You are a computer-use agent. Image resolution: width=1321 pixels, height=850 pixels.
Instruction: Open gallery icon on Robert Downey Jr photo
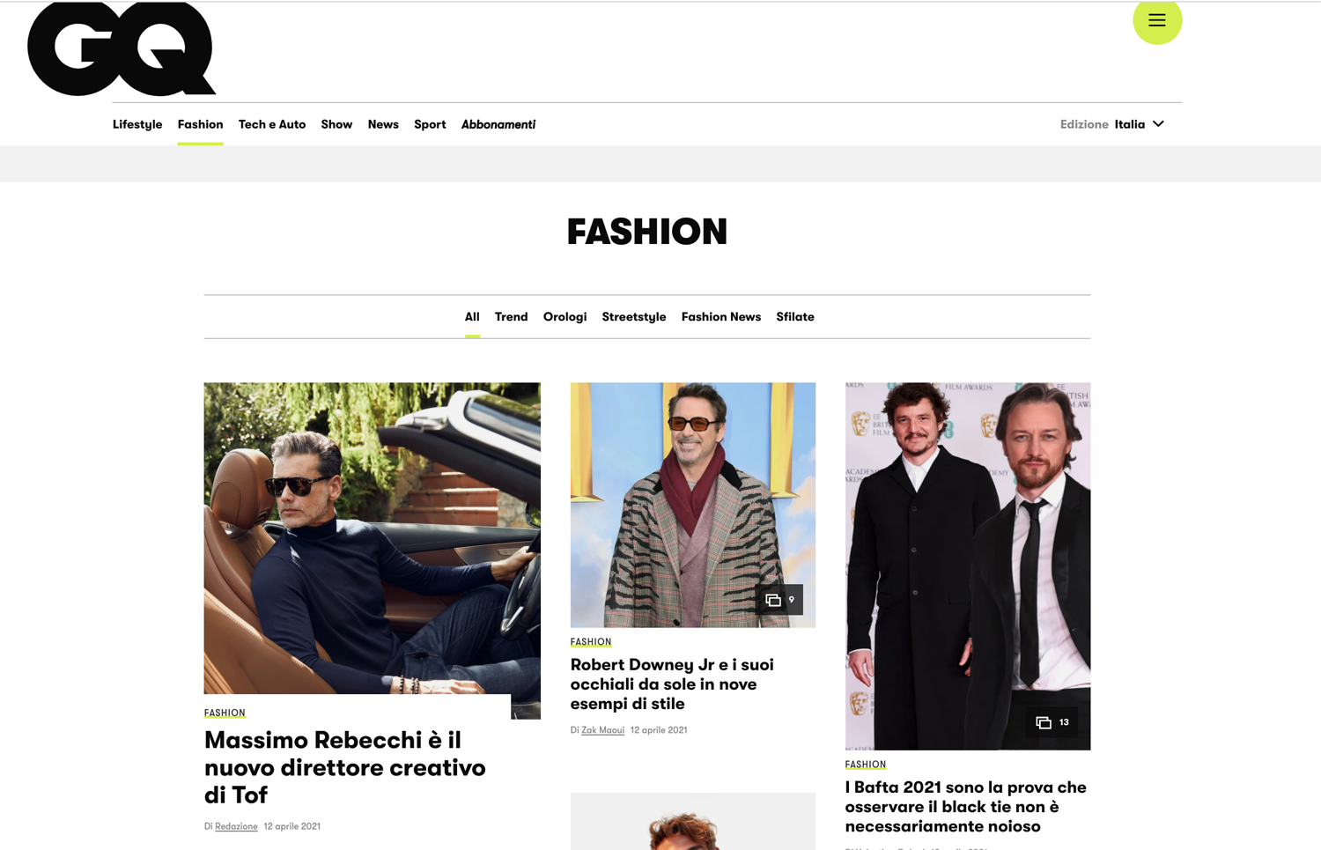coord(779,600)
